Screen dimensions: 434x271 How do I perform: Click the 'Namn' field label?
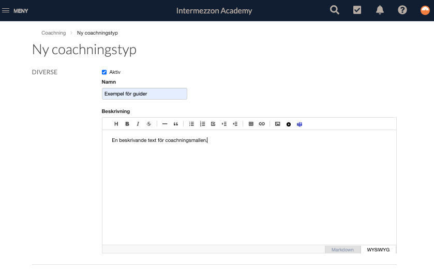[x=109, y=82]
